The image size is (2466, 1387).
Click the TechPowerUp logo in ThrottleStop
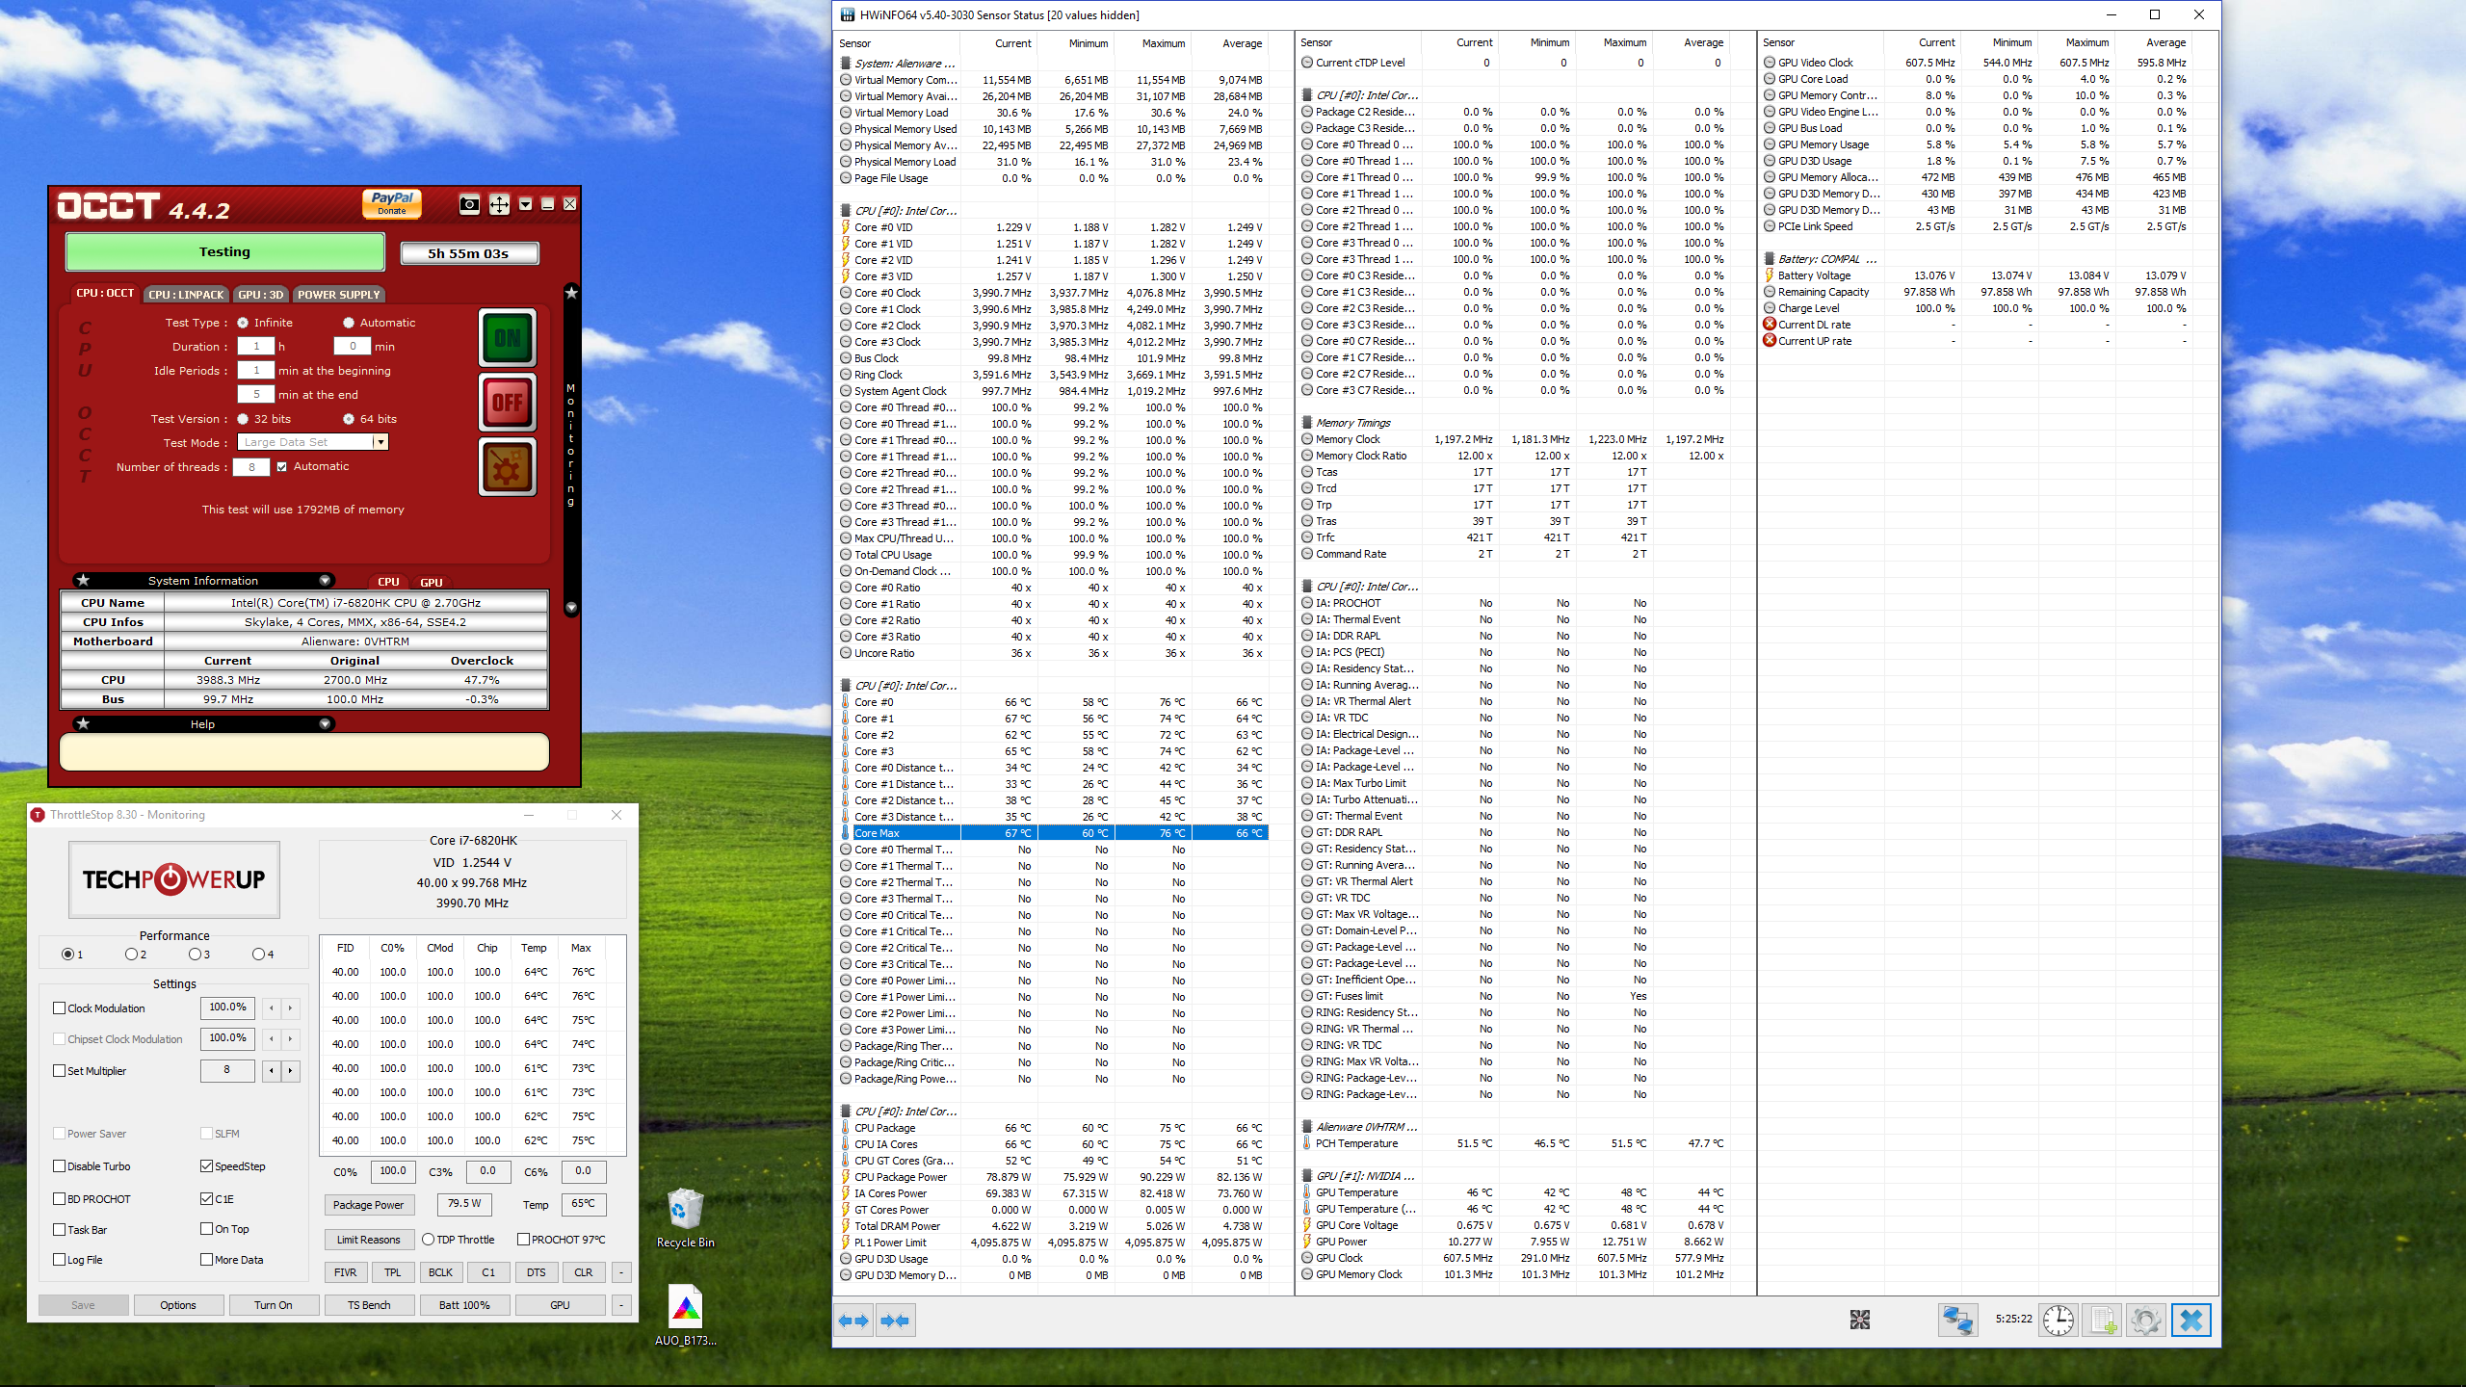coord(174,879)
